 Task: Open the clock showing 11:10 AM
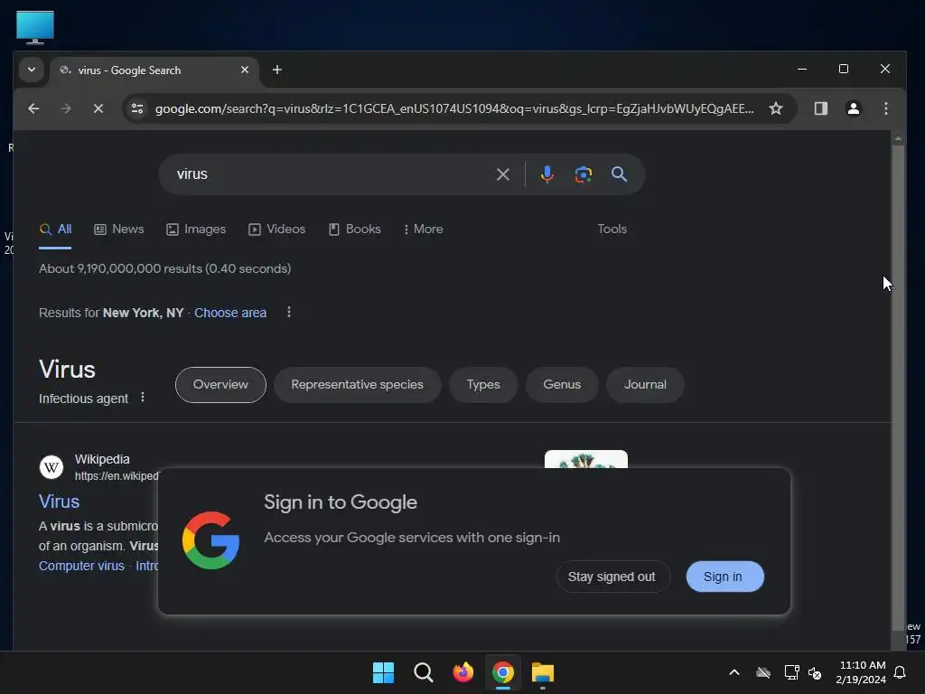tap(861, 672)
